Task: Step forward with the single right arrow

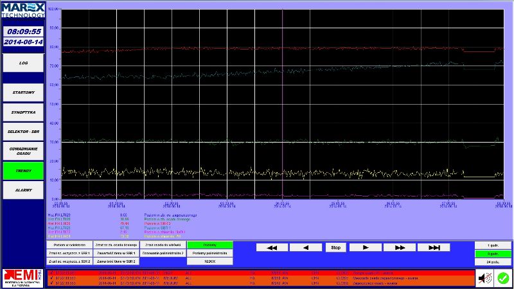Action: tap(366, 247)
